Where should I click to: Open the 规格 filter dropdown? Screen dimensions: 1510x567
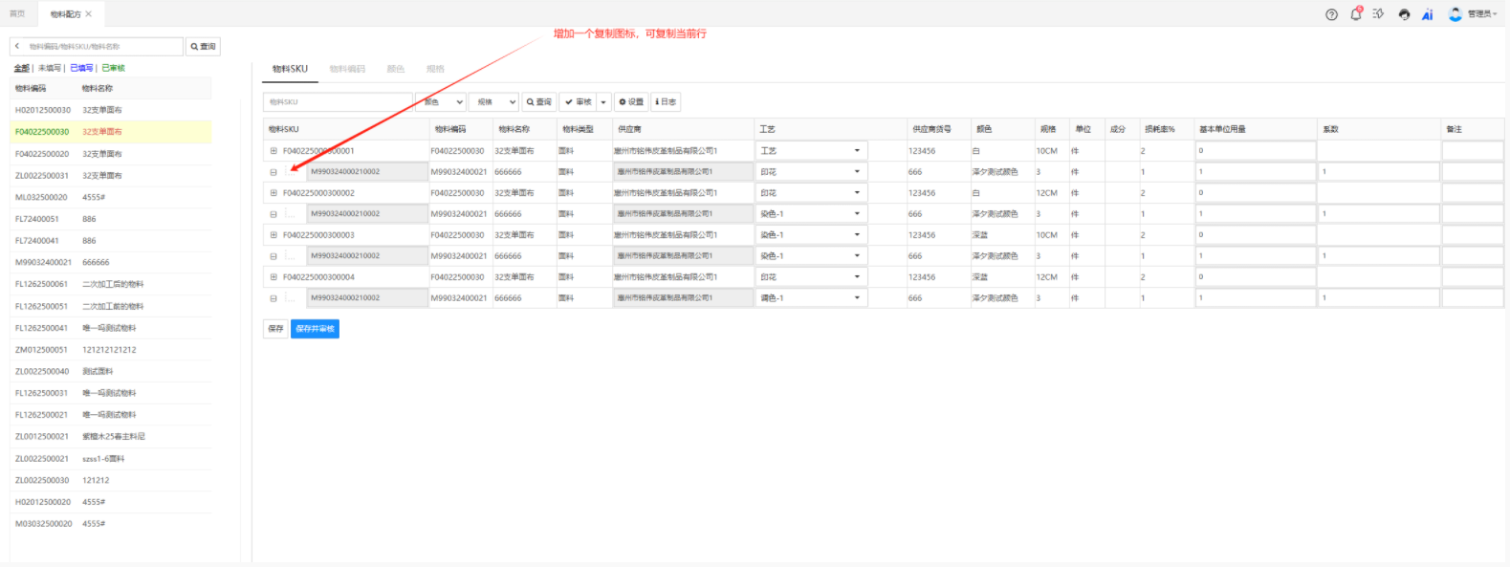pos(495,102)
